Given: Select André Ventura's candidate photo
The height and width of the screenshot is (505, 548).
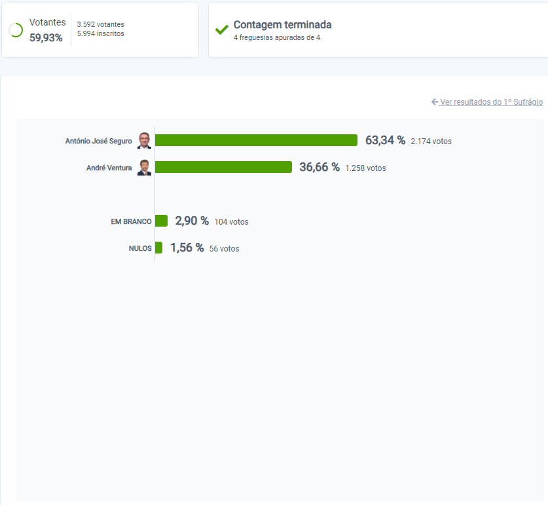Looking at the screenshot, I should pos(144,168).
